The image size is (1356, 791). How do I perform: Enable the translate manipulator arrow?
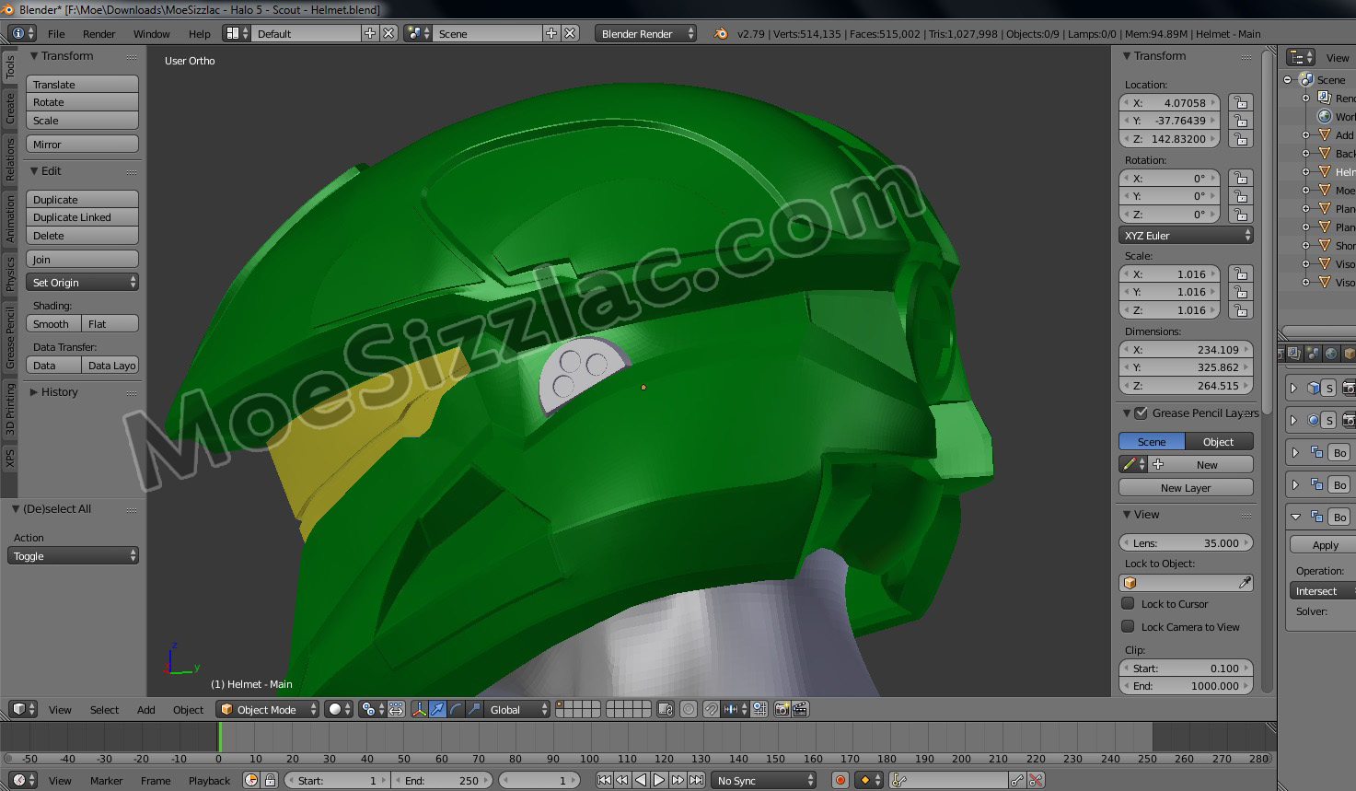click(437, 709)
